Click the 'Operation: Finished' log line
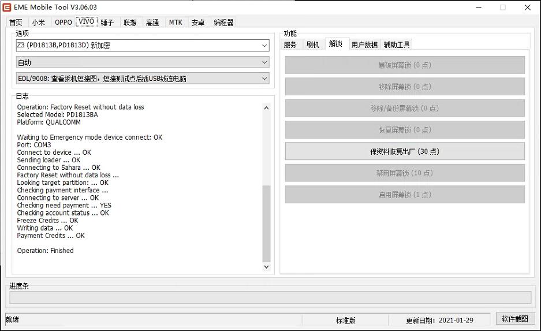The width and height of the screenshot is (541, 331). (45, 251)
